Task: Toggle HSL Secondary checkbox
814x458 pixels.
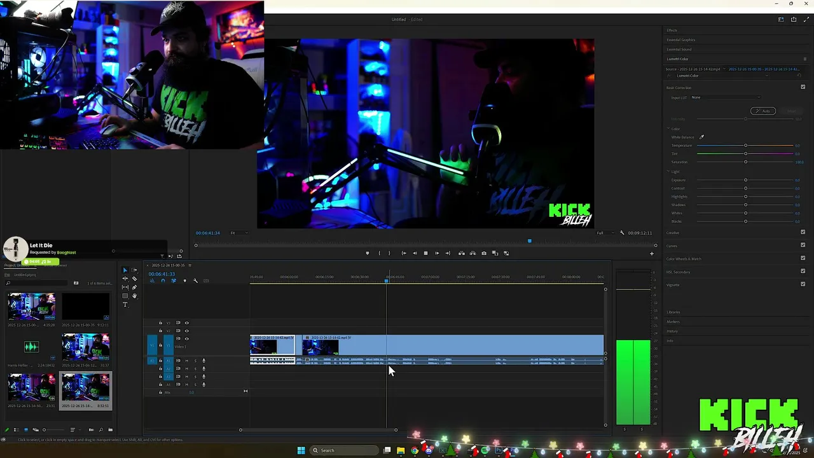Action: 803,272
